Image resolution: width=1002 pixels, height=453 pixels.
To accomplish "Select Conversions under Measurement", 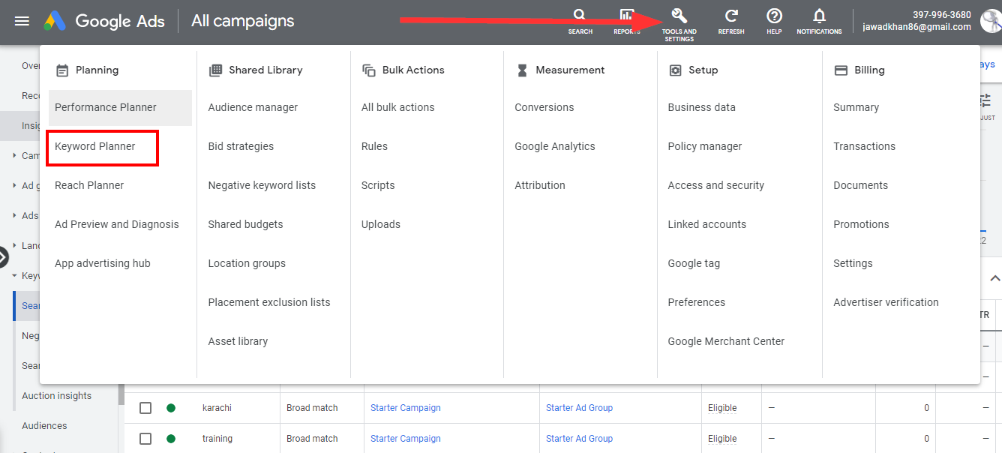I will click(x=544, y=107).
